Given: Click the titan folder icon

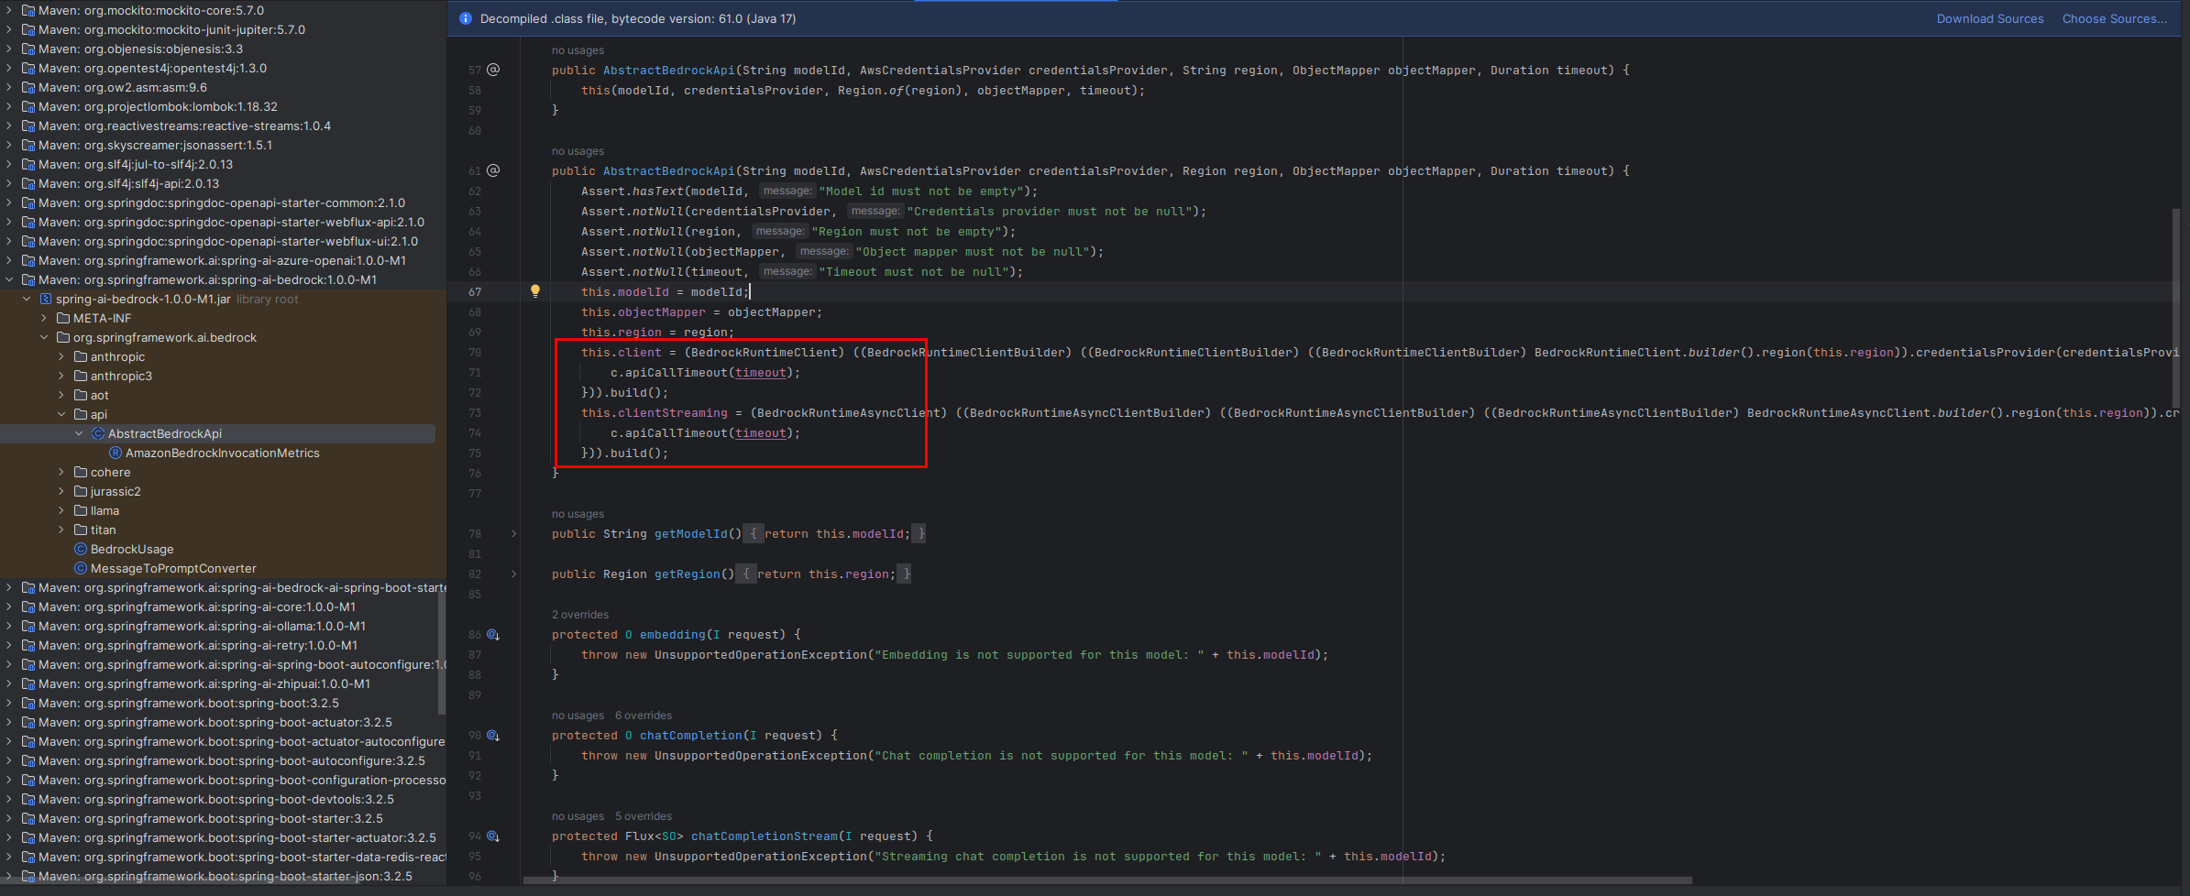Looking at the screenshot, I should point(81,530).
